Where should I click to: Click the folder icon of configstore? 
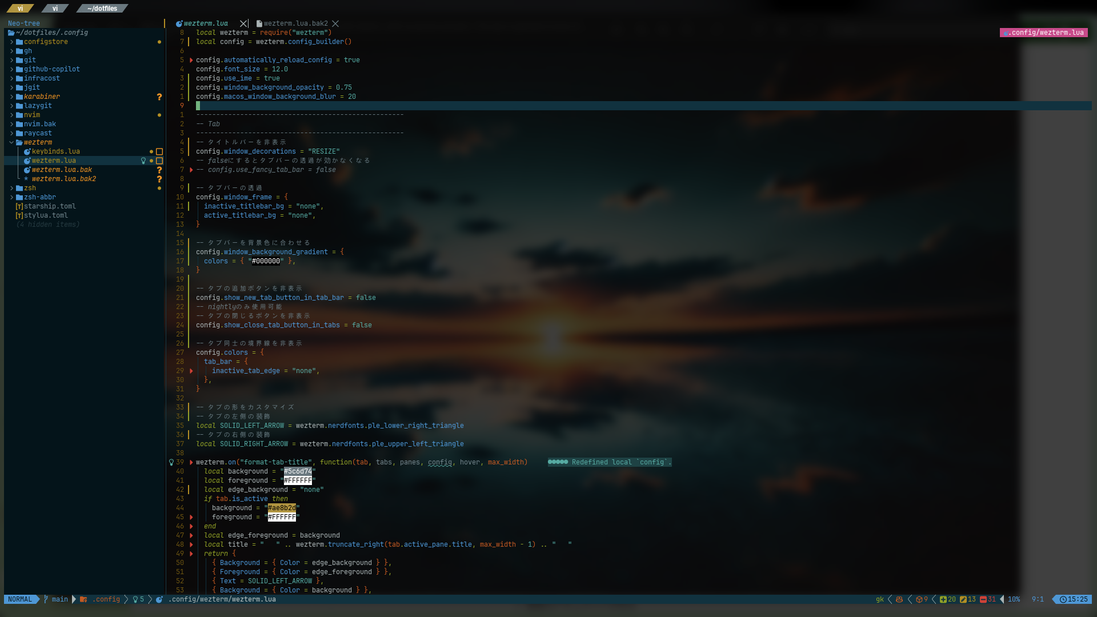(19, 42)
